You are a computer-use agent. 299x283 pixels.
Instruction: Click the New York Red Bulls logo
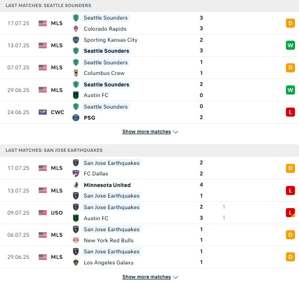[x=76, y=240]
